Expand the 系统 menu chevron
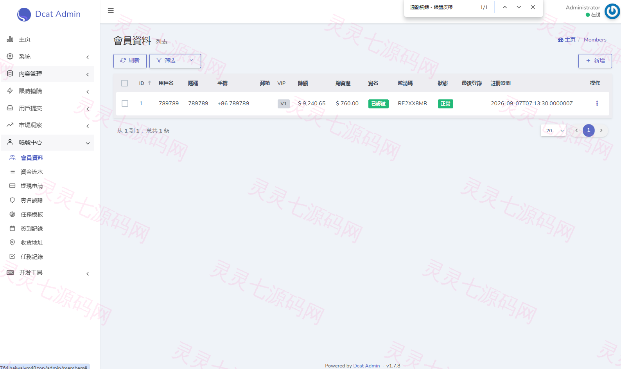 (x=88, y=57)
